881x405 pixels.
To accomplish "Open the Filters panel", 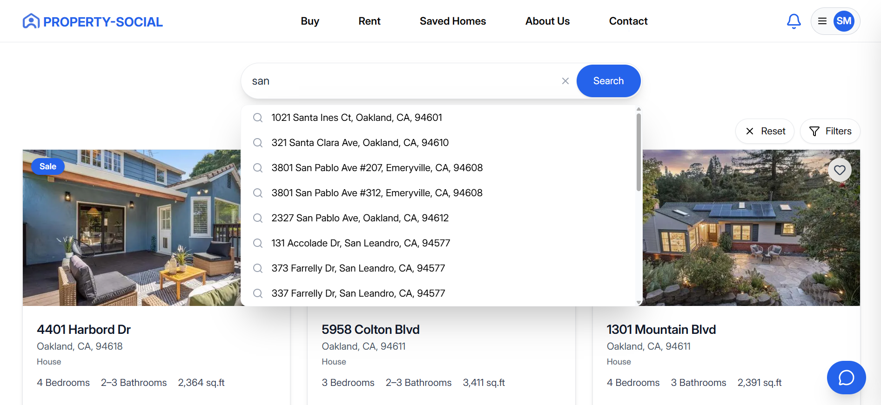I will coord(830,132).
